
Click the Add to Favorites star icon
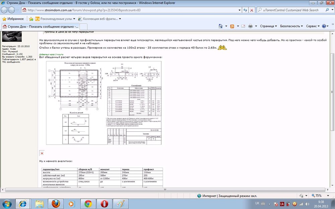coord(31,19)
